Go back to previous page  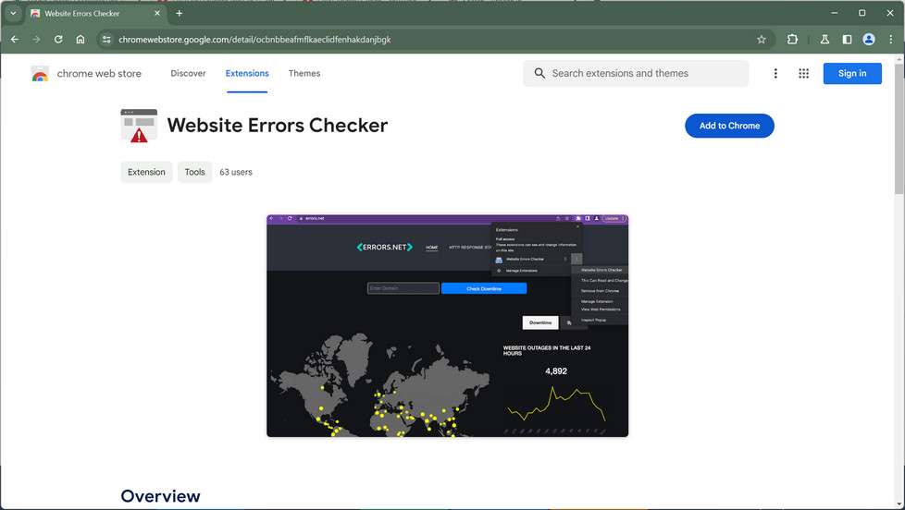[x=15, y=39]
